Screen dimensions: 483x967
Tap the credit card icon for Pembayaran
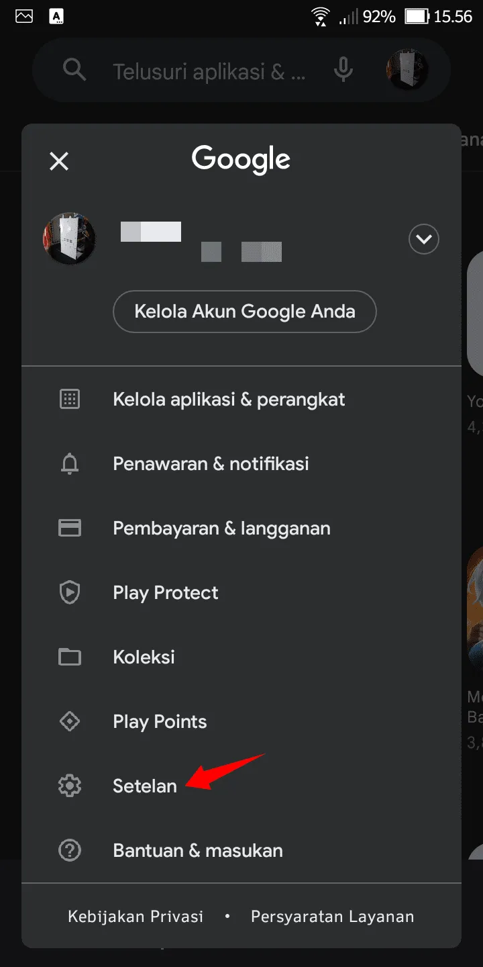click(x=70, y=528)
